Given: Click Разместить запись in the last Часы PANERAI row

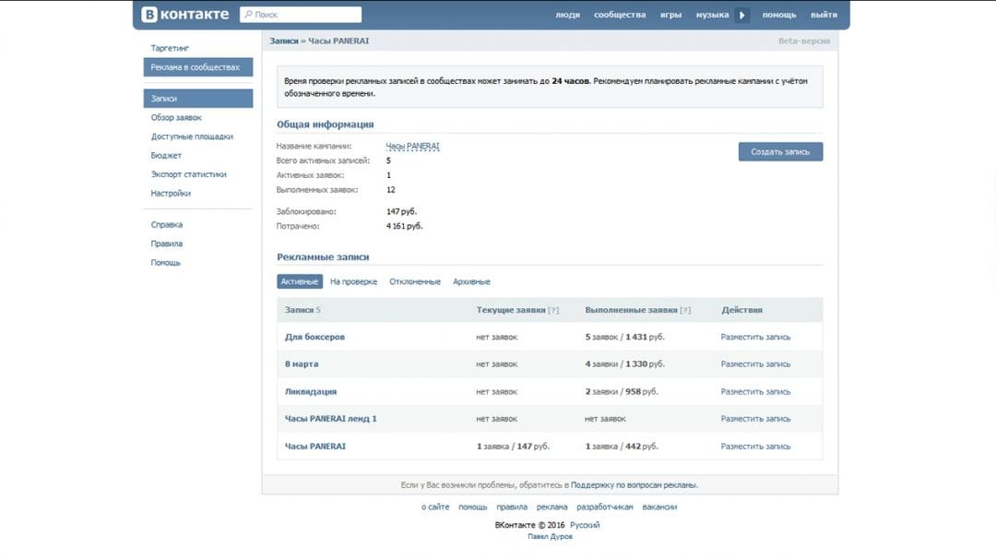Looking at the screenshot, I should point(755,447).
